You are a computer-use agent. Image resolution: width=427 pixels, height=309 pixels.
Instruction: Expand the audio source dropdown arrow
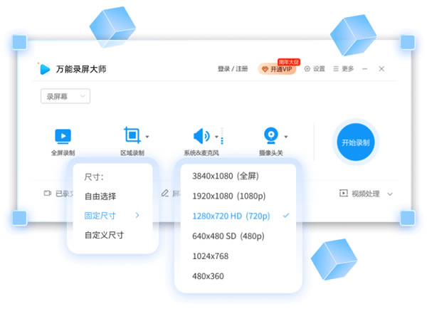tap(216, 137)
